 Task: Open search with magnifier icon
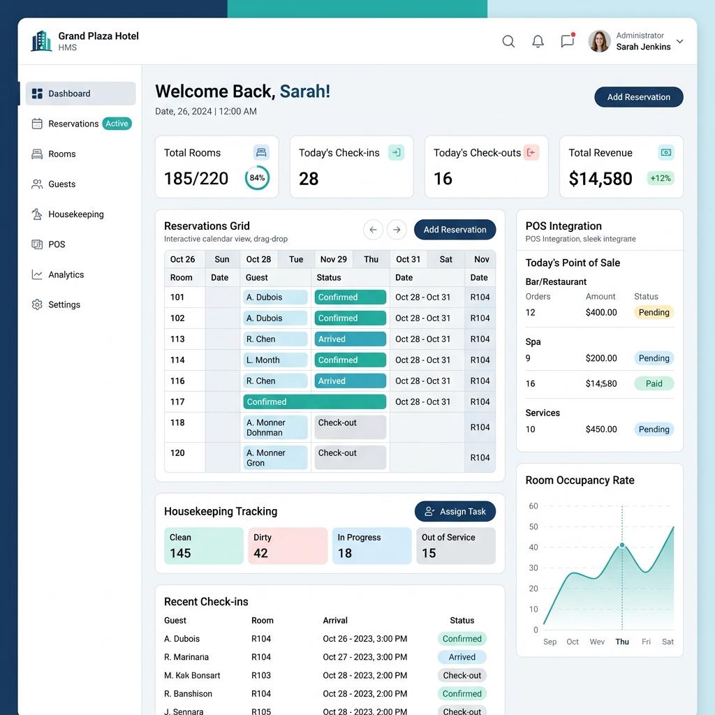click(x=508, y=41)
